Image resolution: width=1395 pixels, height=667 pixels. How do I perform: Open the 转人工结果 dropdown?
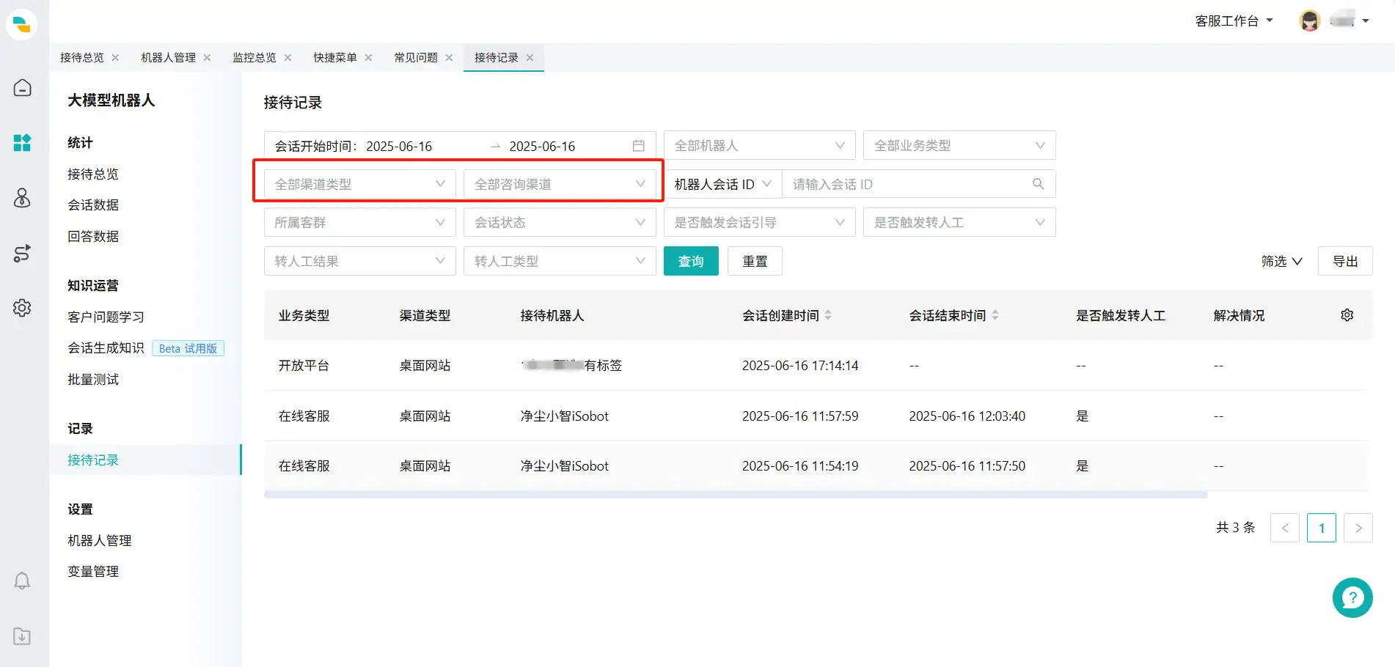click(360, 261)
